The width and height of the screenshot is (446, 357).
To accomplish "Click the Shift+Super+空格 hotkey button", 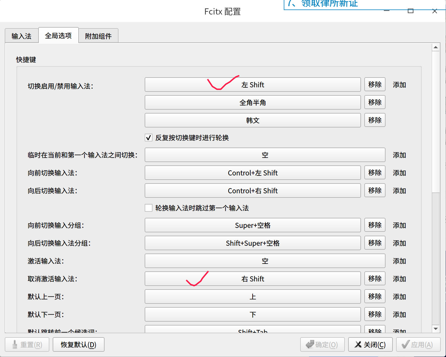I will click(x=253, y=243).
